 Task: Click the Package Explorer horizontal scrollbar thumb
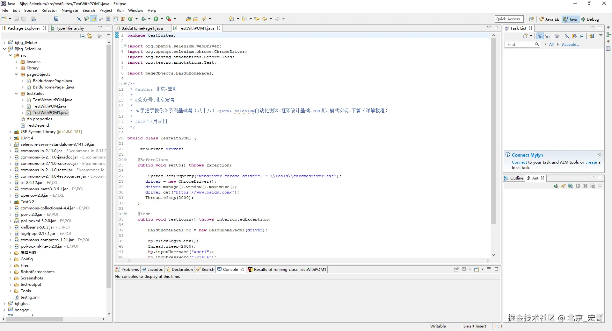34,319
